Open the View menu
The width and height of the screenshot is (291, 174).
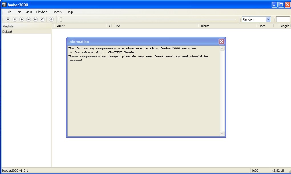(x=29, y=12)
